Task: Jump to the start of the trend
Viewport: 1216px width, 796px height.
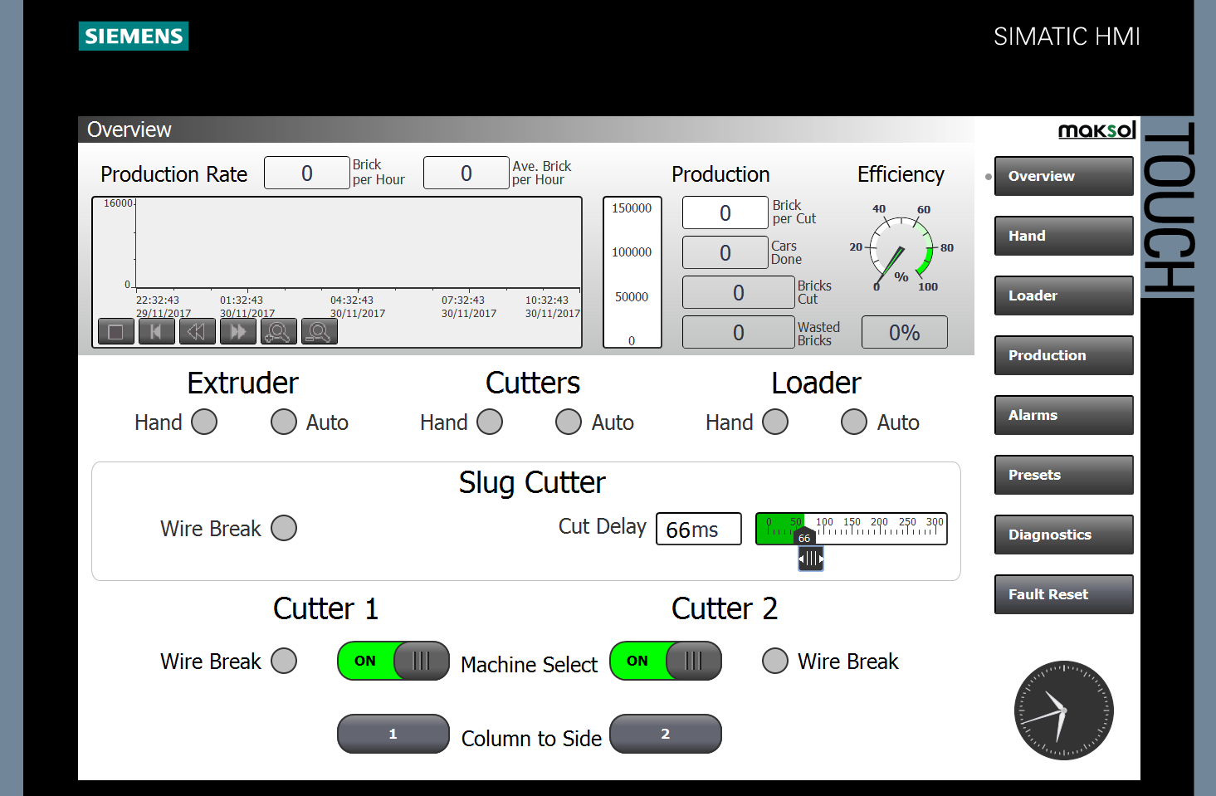Action: click(x=157, y=332)
